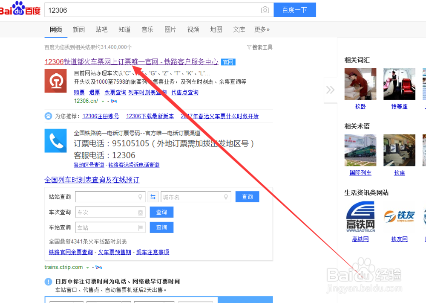Click the 城市名 destination field
The image size is (426, 303).
196,197
